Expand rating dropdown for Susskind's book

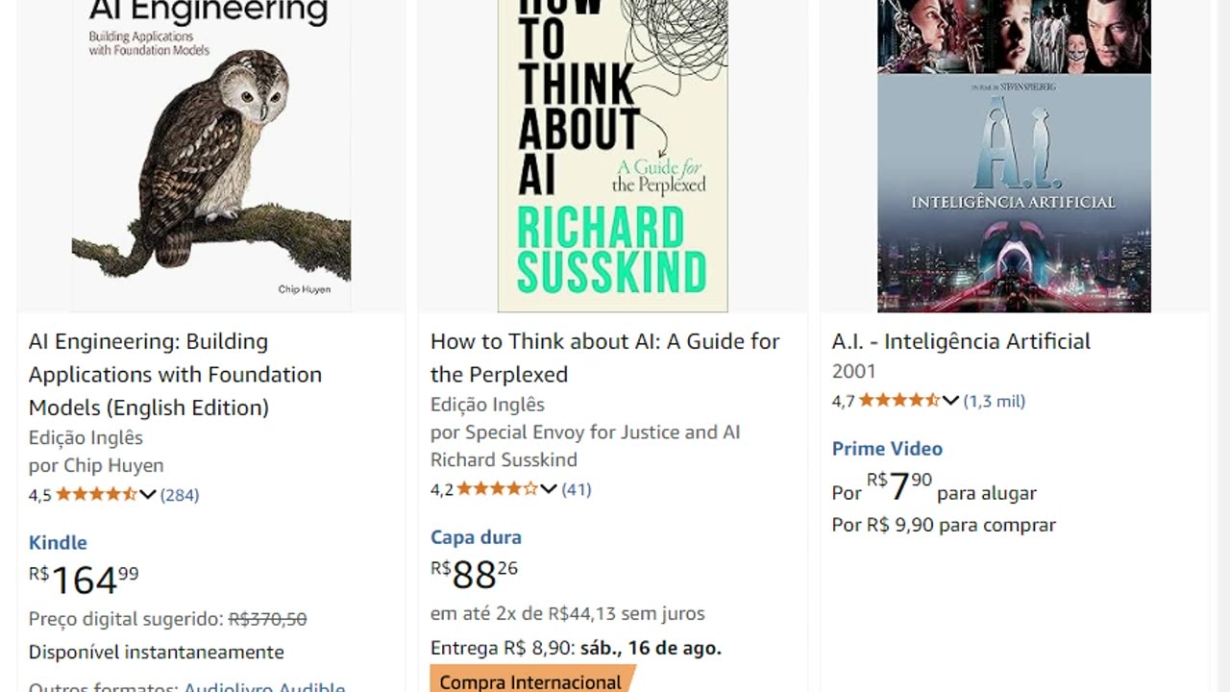(x=549, y=489)
